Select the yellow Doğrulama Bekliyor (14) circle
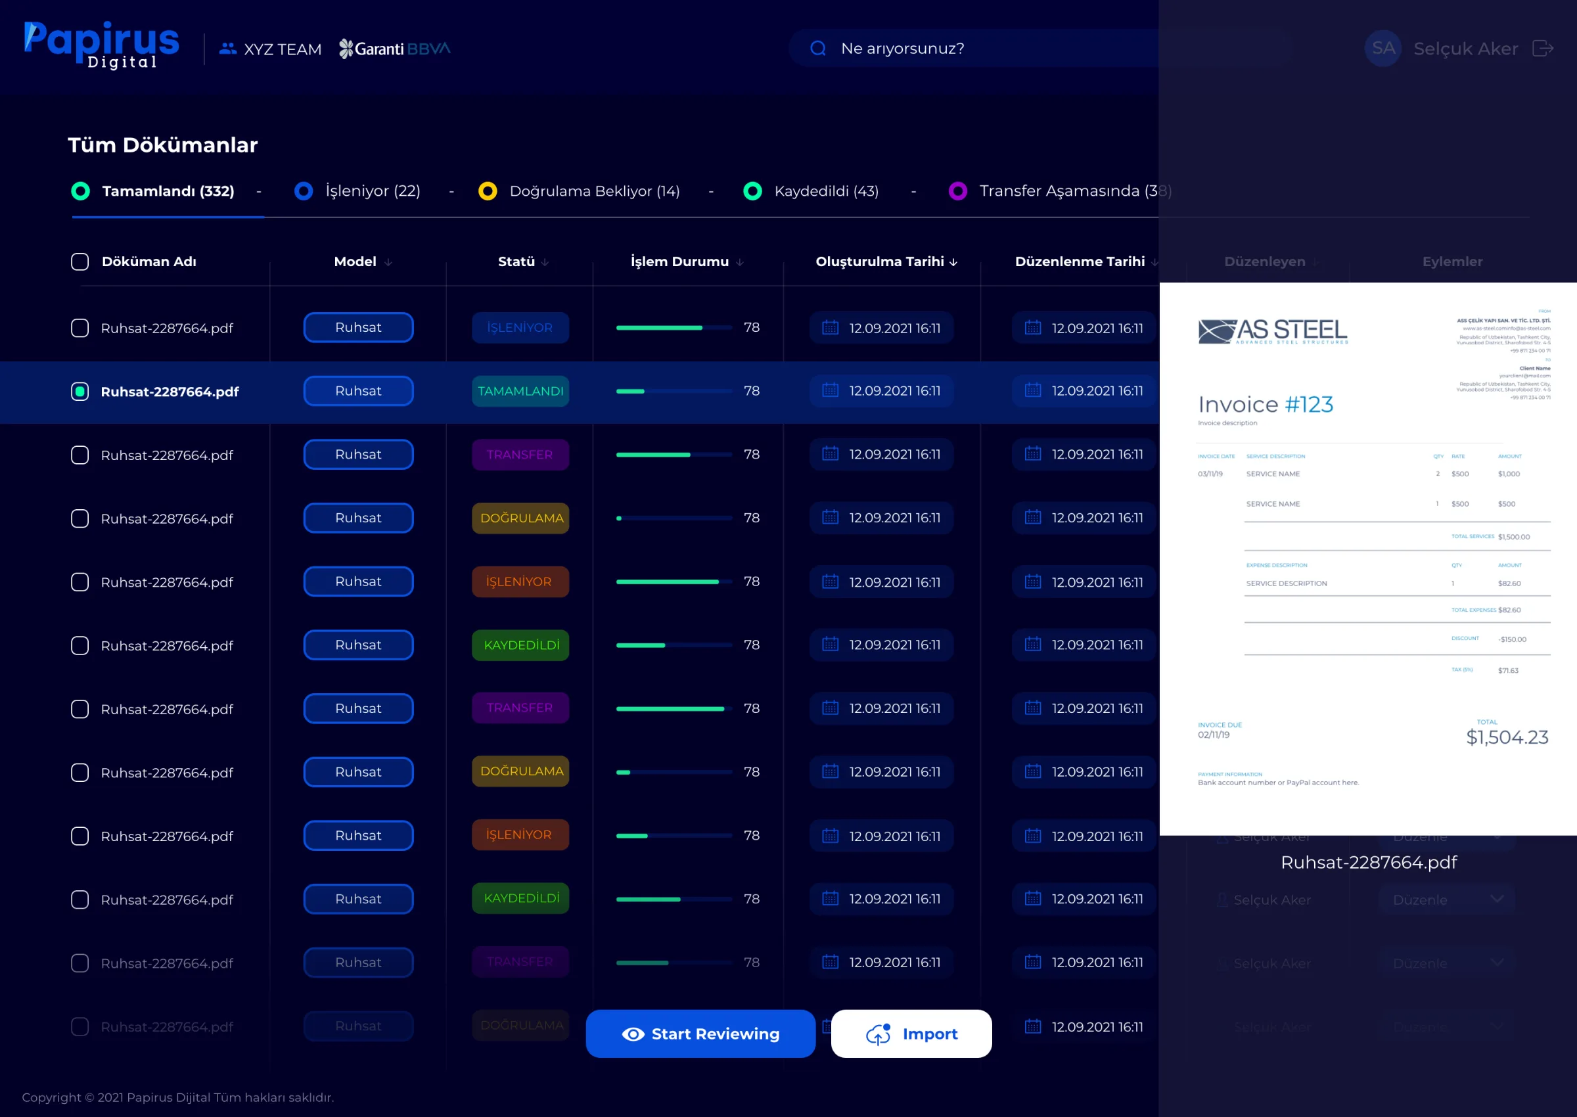This screenshot has width=1577, height=1117. 488,191
